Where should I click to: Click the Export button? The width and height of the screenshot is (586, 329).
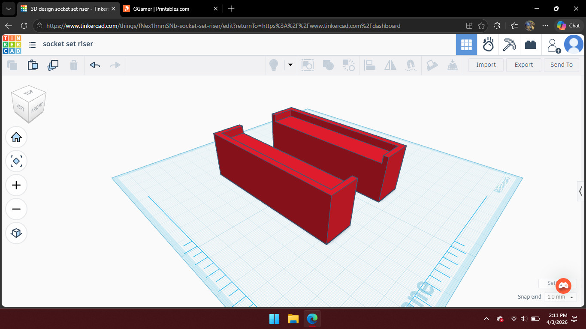(523, 65)
